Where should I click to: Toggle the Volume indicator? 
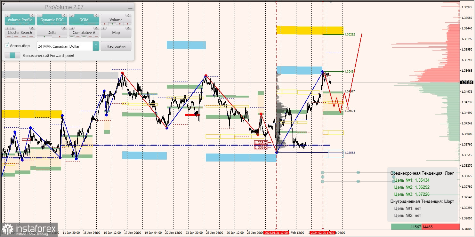[x=116, y=20]
